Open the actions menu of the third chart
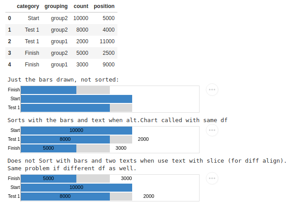Image resolution: width=292 pixels, height=205 pixels. point(212,178)
